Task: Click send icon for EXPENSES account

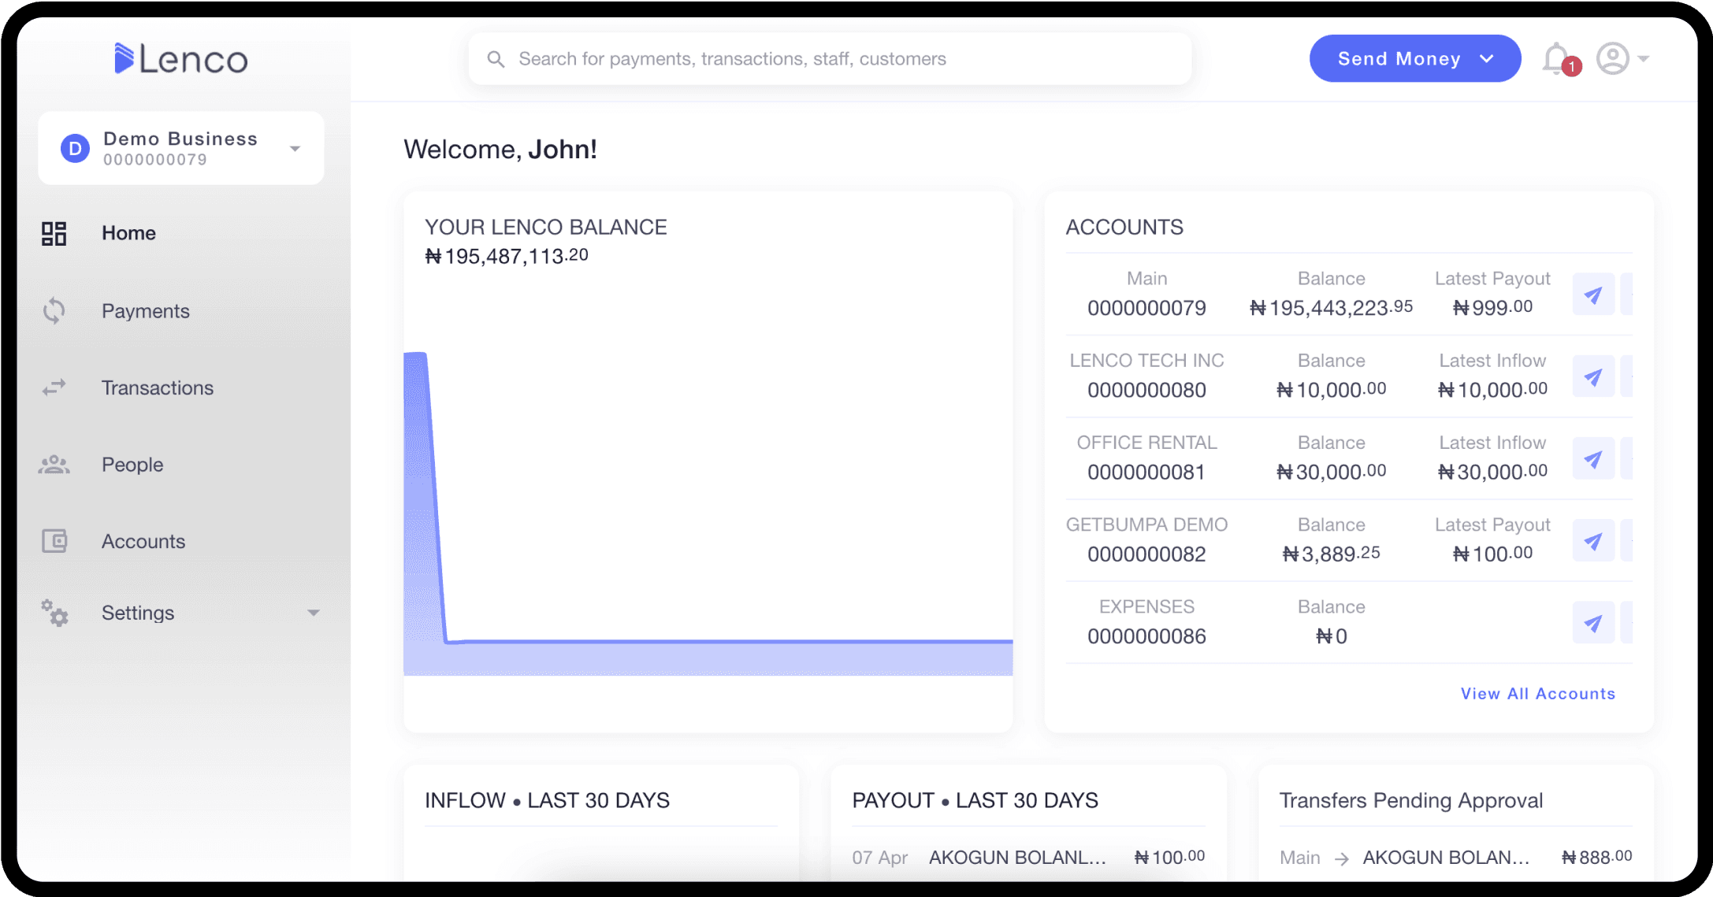Action: [x=1593, y=623]
